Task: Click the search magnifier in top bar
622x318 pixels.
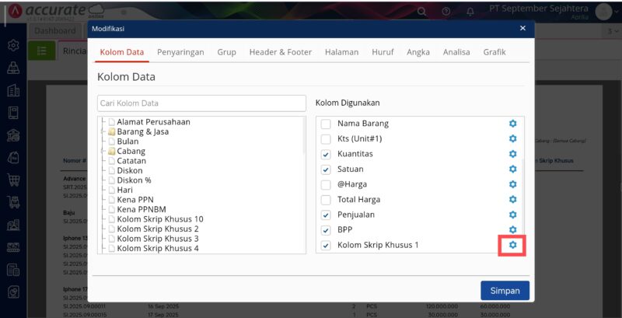Action: coord(422,12)
